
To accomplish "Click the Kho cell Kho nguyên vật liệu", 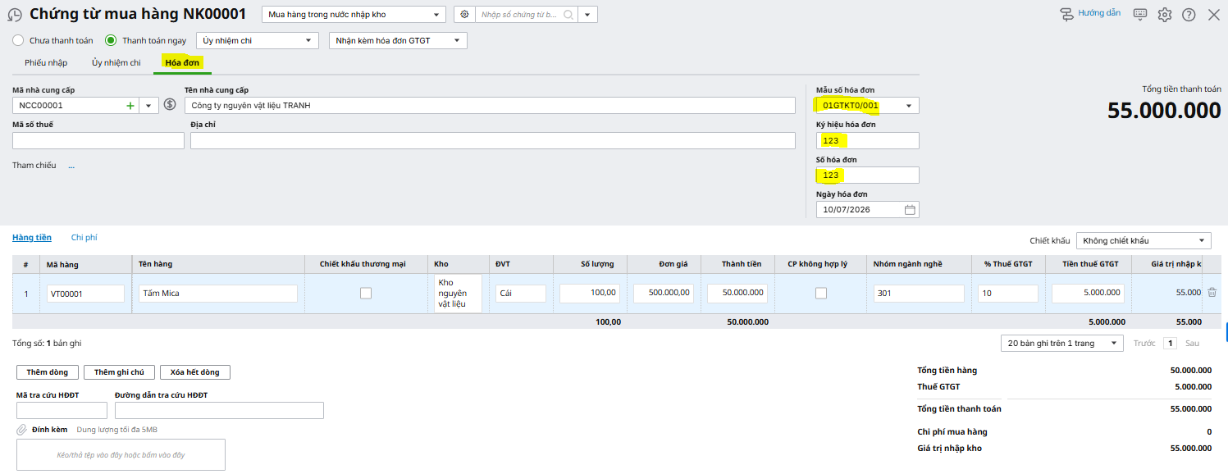I will [458, 294].
